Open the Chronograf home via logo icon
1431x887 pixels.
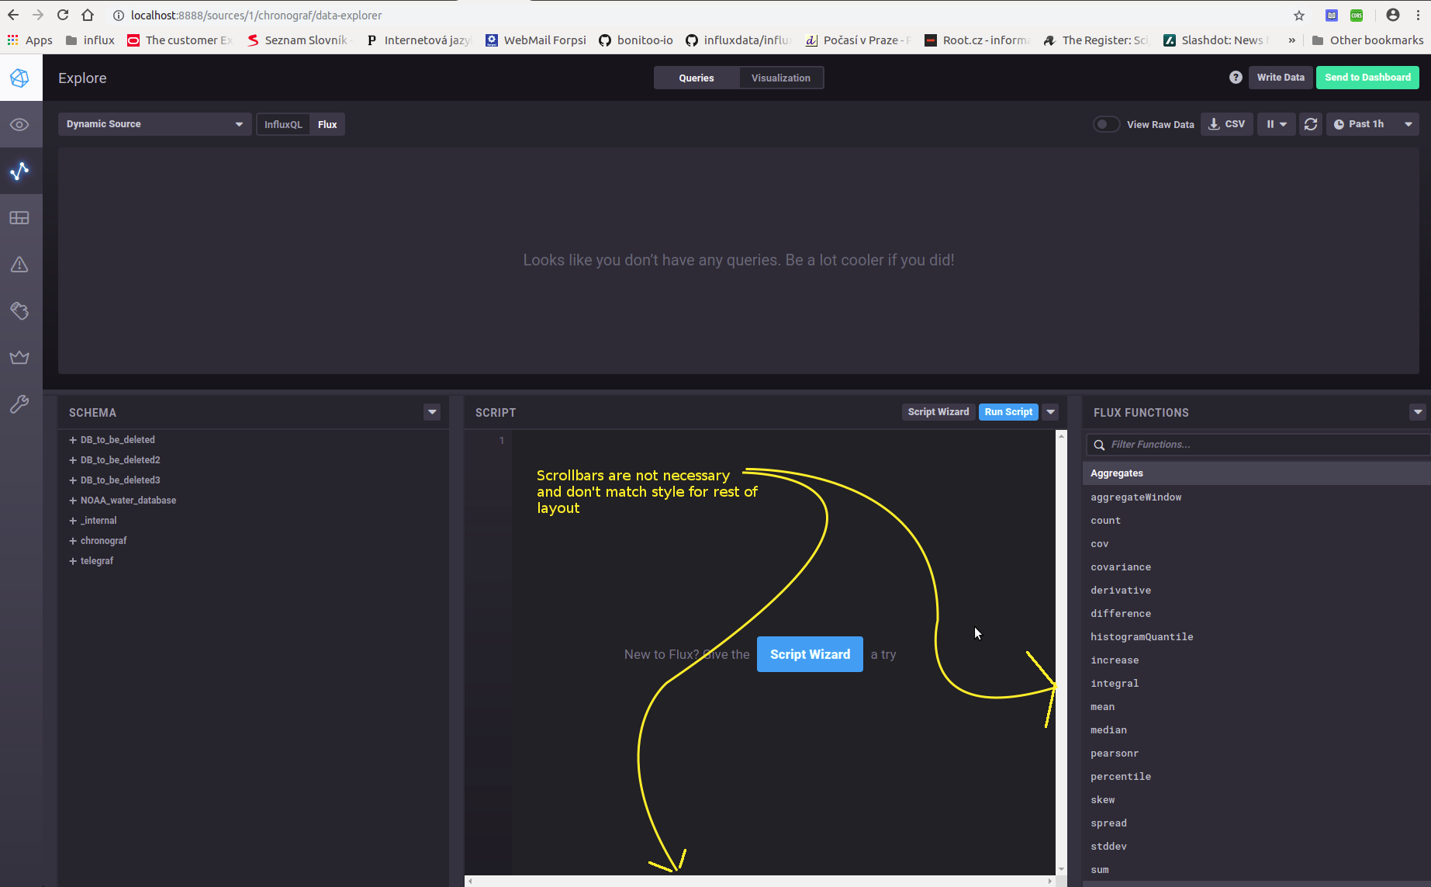(19, 77)
